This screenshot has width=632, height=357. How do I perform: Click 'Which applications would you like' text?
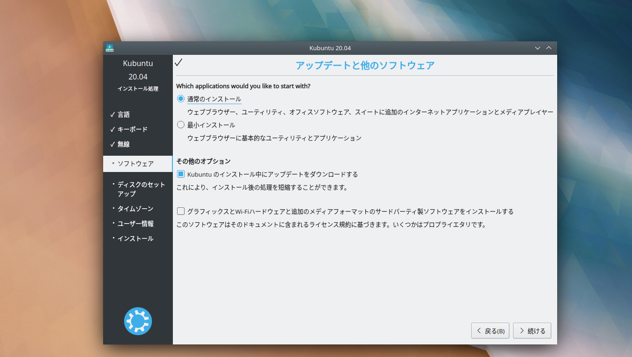pyautogui.click(x=243, y=86)
